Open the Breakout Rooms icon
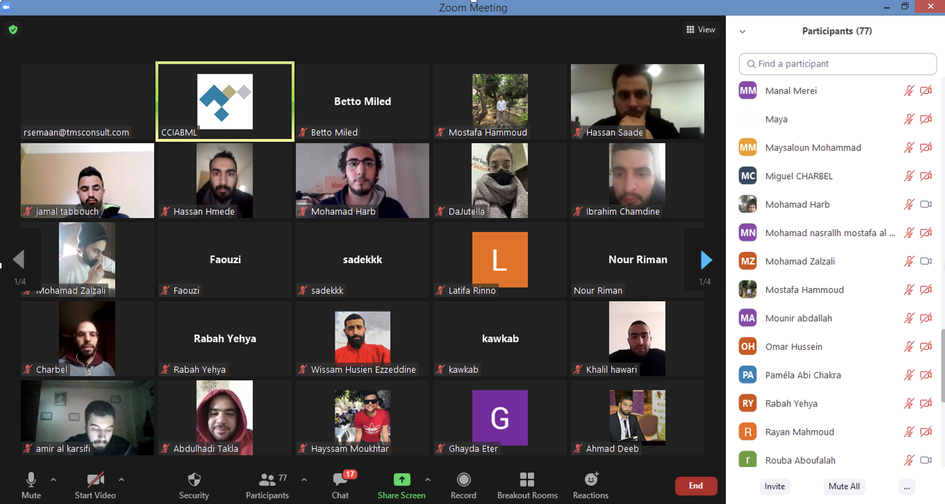This screenshot has width=945, height=504. [527, 480]
